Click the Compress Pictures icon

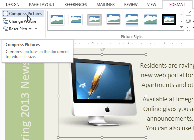pos(5,13)
